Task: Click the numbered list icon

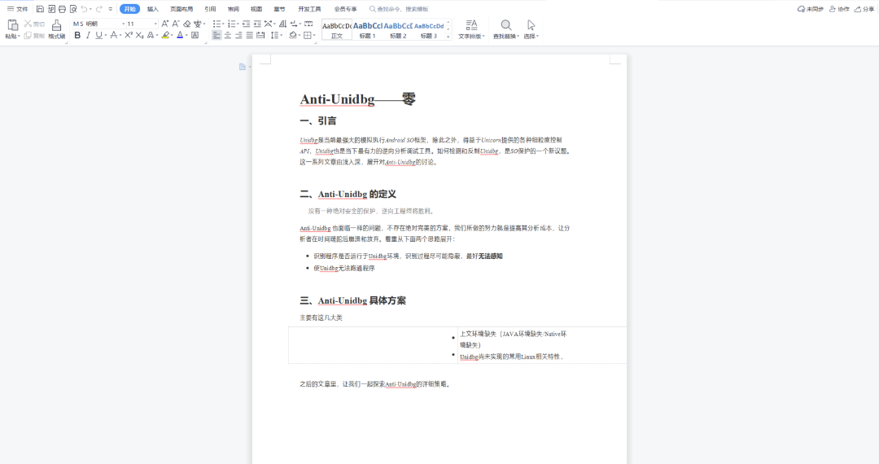Action: (231, 24)
